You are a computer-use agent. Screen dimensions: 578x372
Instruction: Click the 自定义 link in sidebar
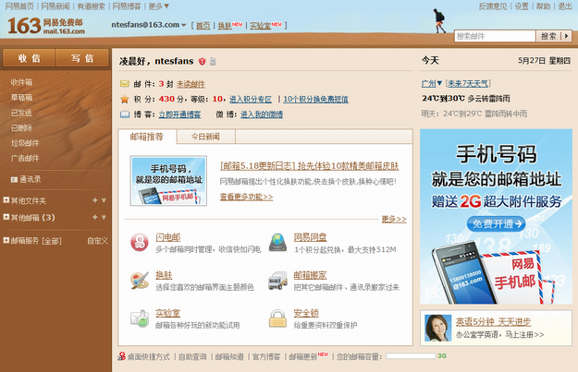tap(97, 241)
